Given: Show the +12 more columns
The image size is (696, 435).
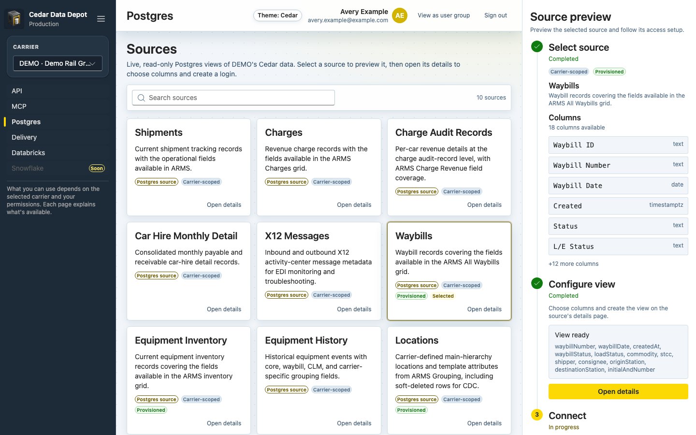Looking at the screenshot, I should 573,264.
